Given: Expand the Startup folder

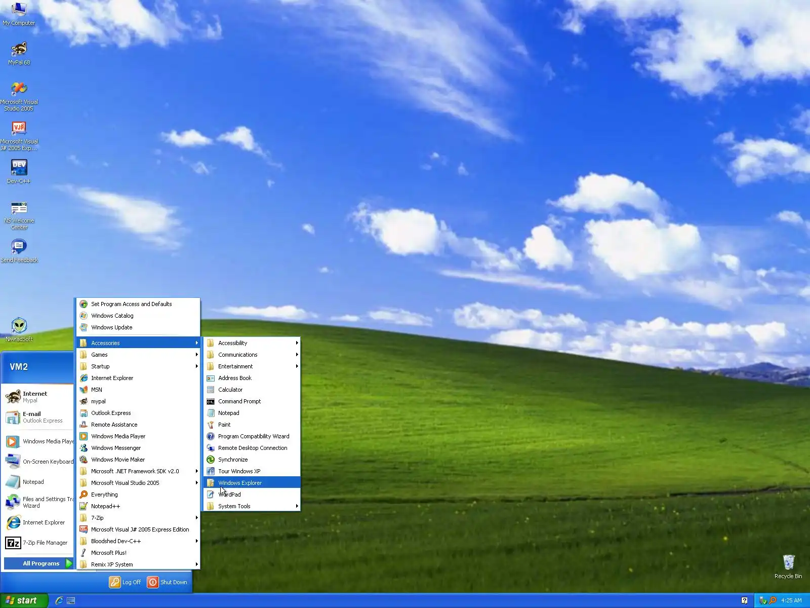Looking at the screenshot, I should (x=138, y=366).
